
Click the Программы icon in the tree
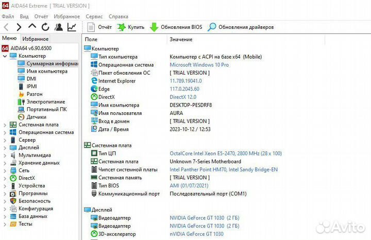[13, 194]
